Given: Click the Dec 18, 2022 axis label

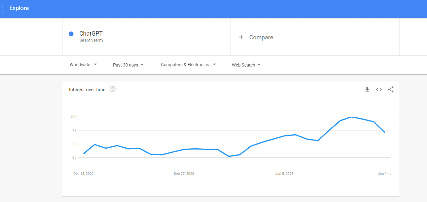Looking at the screenshot, I should pyautogui.click(x=83, y=174).
